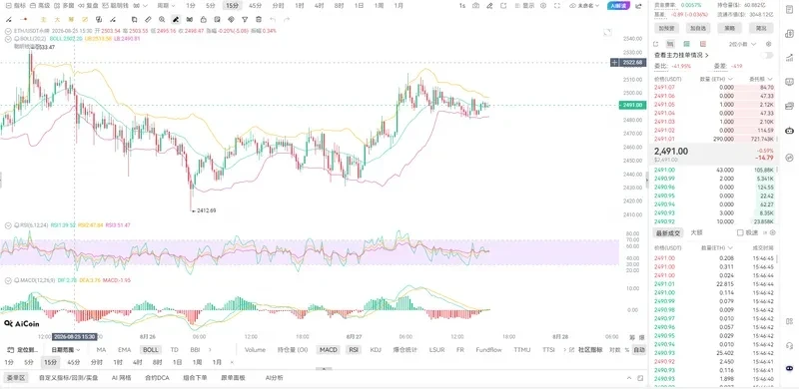799x389 pixels.
Task: Click the funnel filter icon in drawing toolbar
Action: pyautogui.click(x=245, y=19)
